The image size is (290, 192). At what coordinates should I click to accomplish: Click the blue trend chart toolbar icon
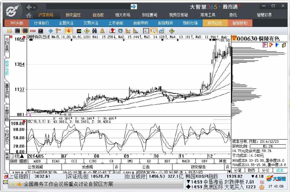[162, 31]
